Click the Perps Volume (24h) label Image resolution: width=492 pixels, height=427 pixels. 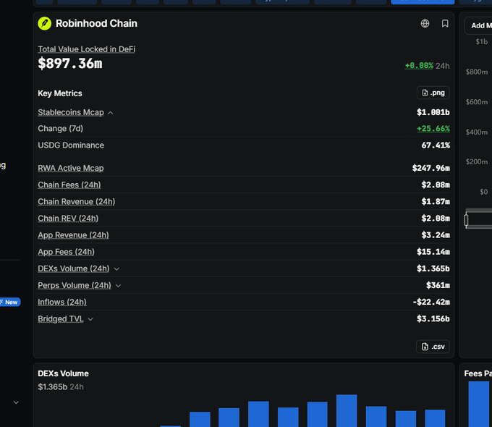tap(75, 285)
